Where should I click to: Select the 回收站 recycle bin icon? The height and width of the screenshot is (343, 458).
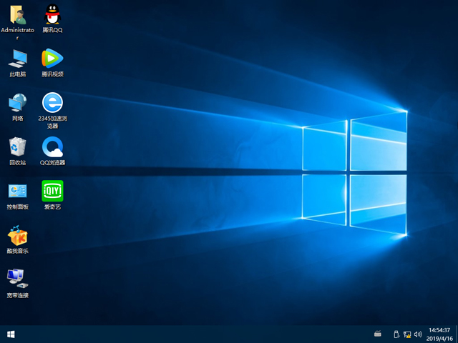(x=18, y=146)
